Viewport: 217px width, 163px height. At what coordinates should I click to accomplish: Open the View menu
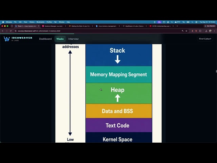coord(25,22)
